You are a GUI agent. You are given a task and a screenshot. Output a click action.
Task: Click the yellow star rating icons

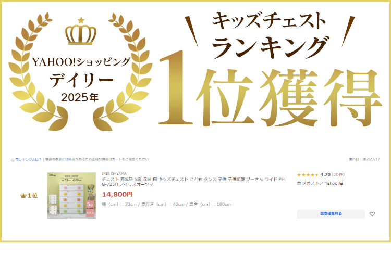308,175
